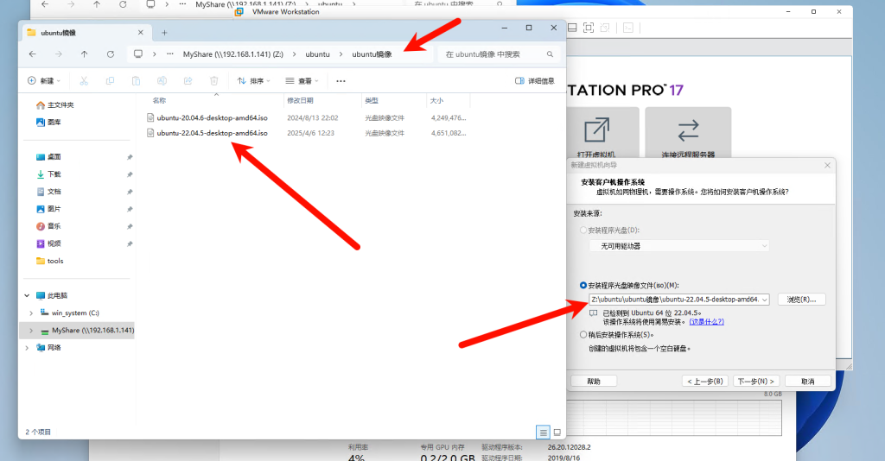Screen dimensions: 885x461
Task: Click the Share icon in Explorer toolbar
Action: pyautogui.click(x=188, y=81)
